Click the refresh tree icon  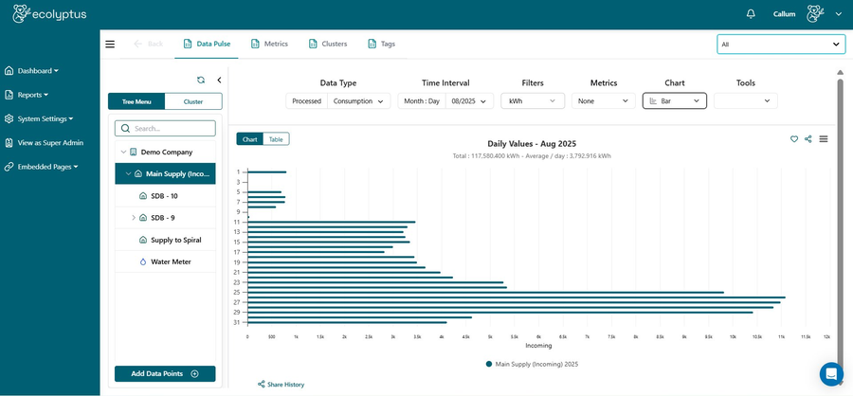coord(201,81)
